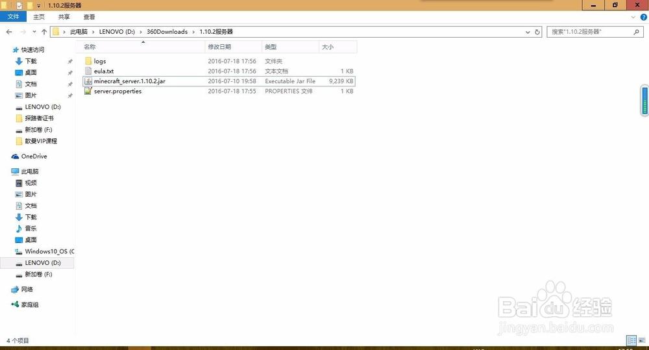Viewport: 649px width, 350px height.
Task: Click the properties checkmark icon in title bar
Action: pos(19,5)
